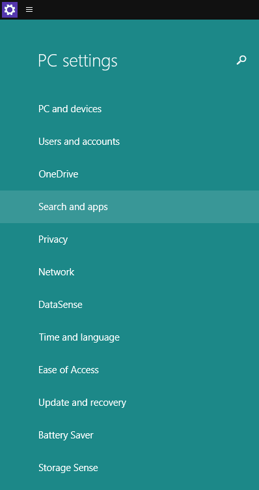Click empty teal area beside Storage Sense
The image size is (259, 490).
tap(178, 468)
